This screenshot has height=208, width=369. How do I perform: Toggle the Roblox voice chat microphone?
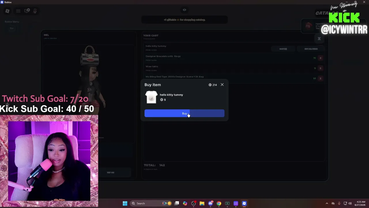(35, 11)
